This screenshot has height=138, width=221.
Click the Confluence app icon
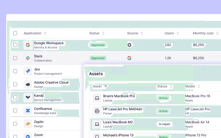click(x=28, y=111)
